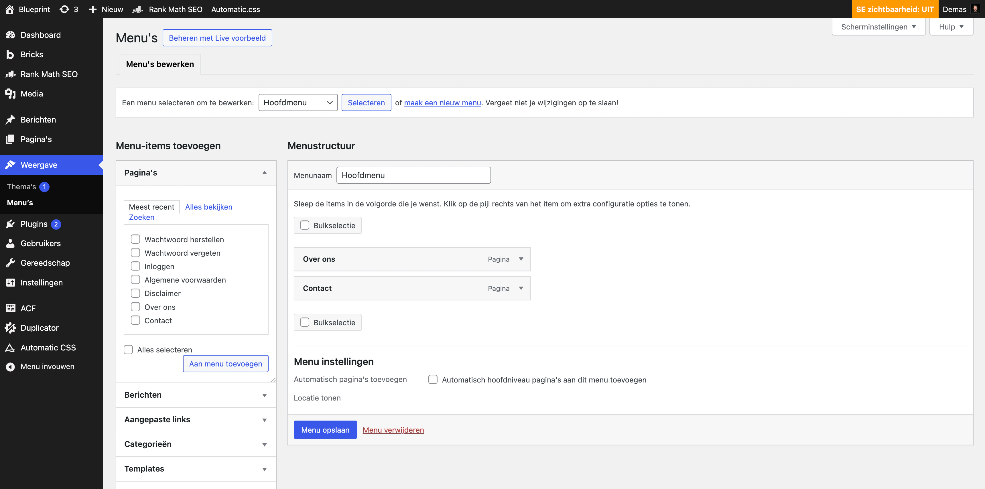Switch to Alles bekijken tab
Viewport: 985px width, 489px height.
tap(208, 207)
